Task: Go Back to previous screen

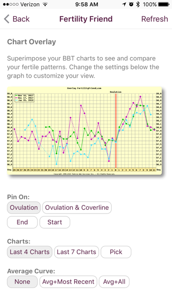Action: coord(17,19)
